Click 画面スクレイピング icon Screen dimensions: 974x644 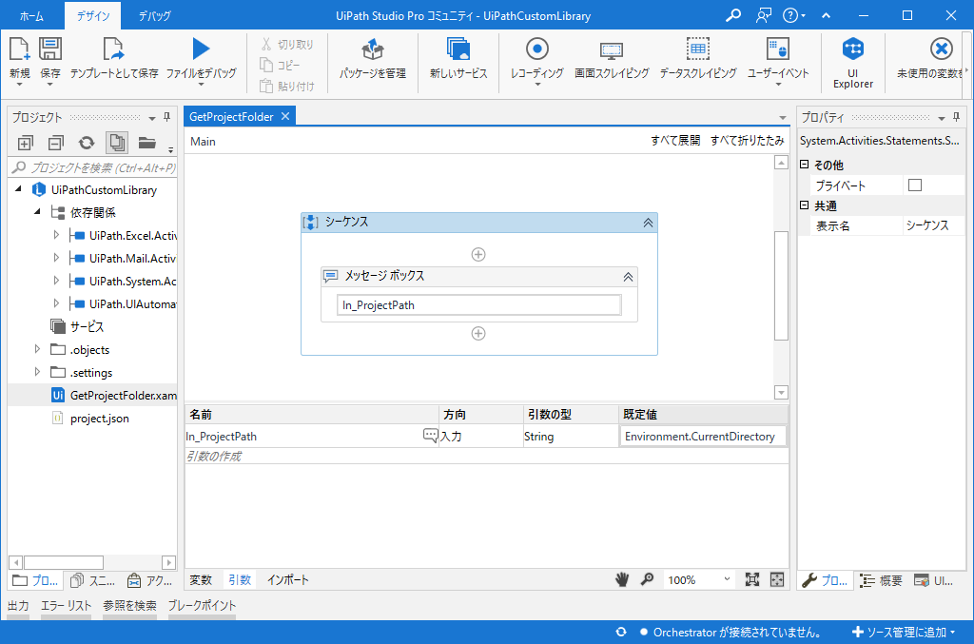click(612, 49)
